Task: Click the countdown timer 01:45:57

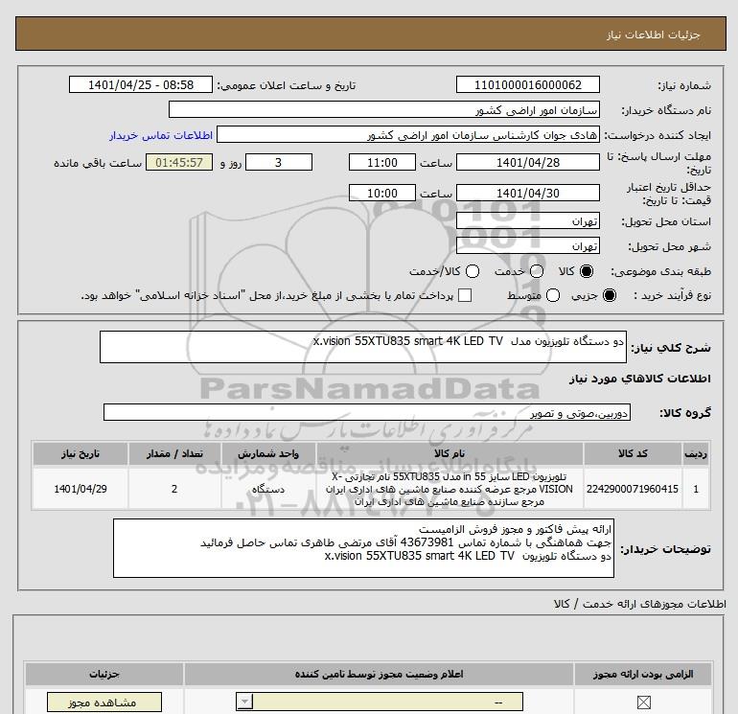Action: click(179, 162)
